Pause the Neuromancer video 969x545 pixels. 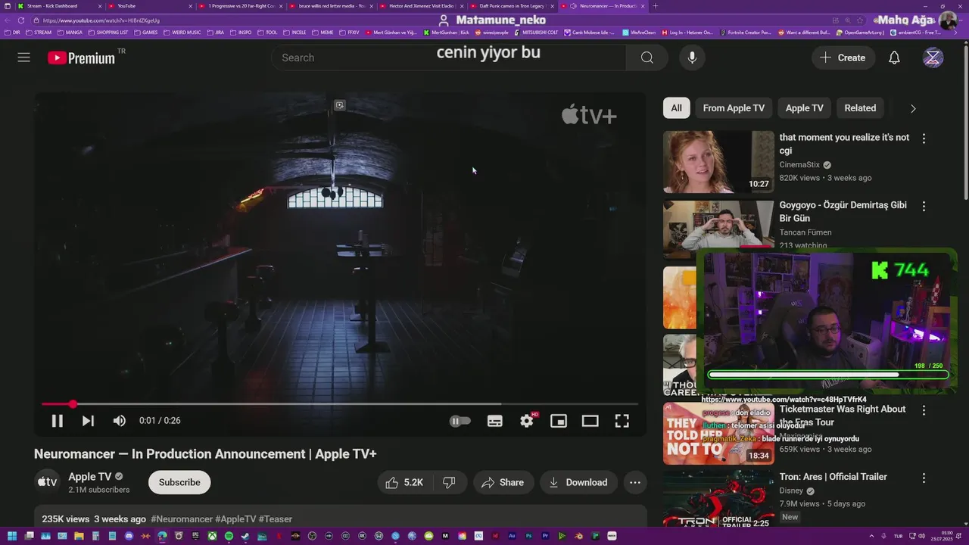57,421
